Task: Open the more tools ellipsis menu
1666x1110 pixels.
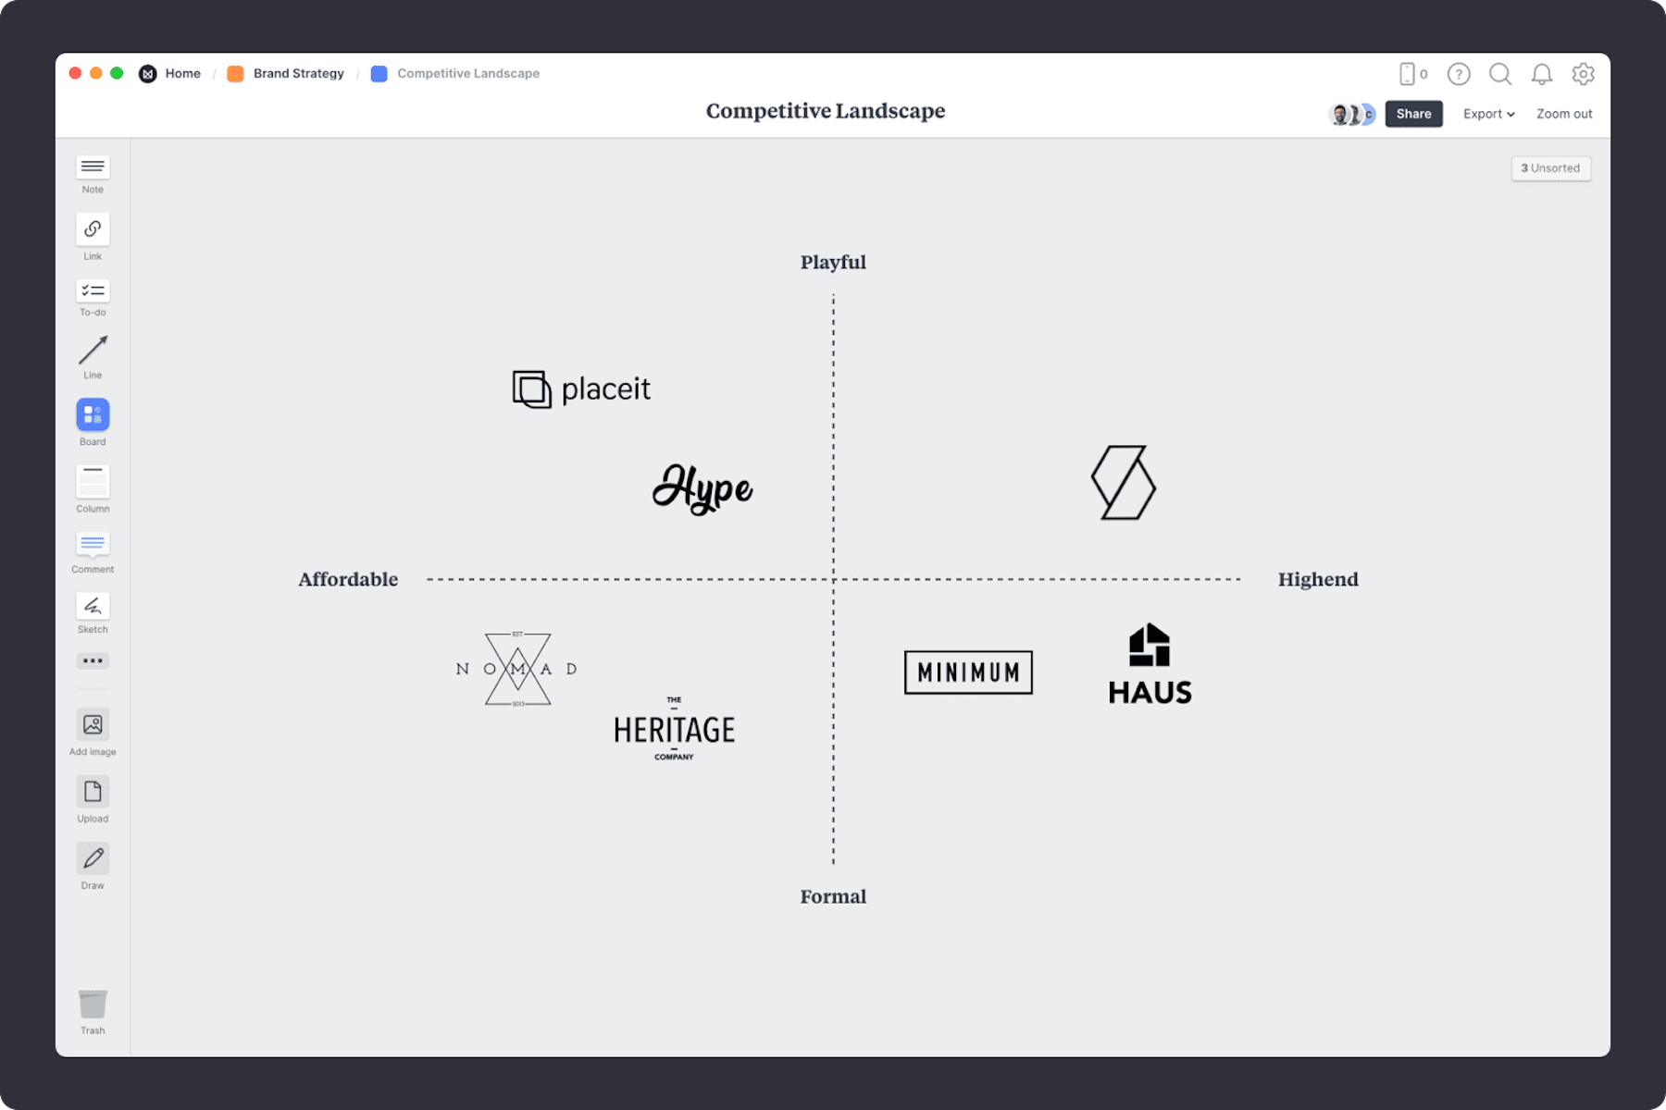Action: click(x=92, y=660)
